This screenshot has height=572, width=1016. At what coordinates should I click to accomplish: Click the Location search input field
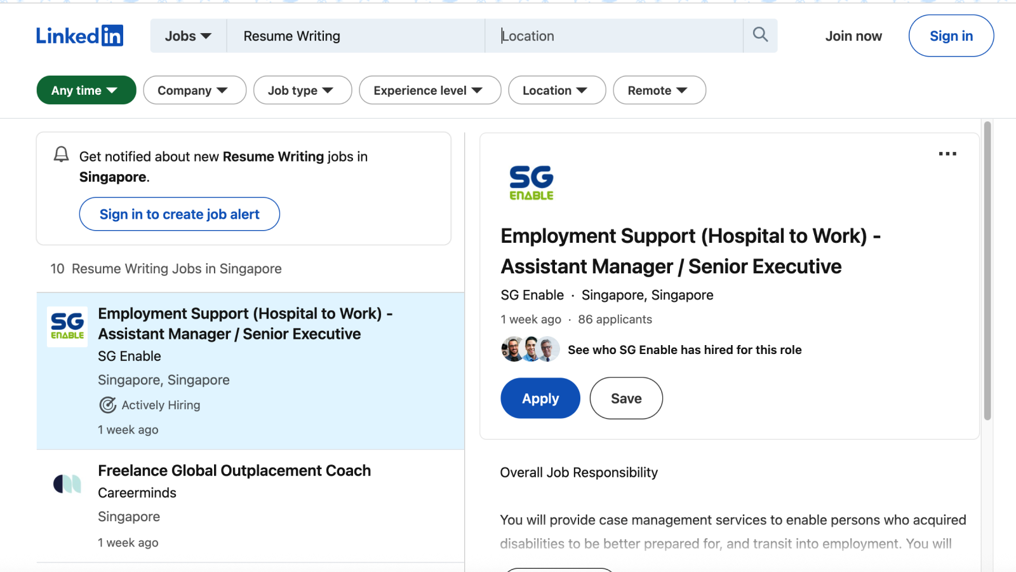pyautogui.click(x=614, y=36)
